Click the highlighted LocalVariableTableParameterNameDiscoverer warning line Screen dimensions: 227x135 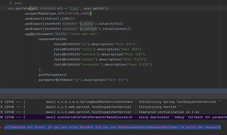click(113, 117)
